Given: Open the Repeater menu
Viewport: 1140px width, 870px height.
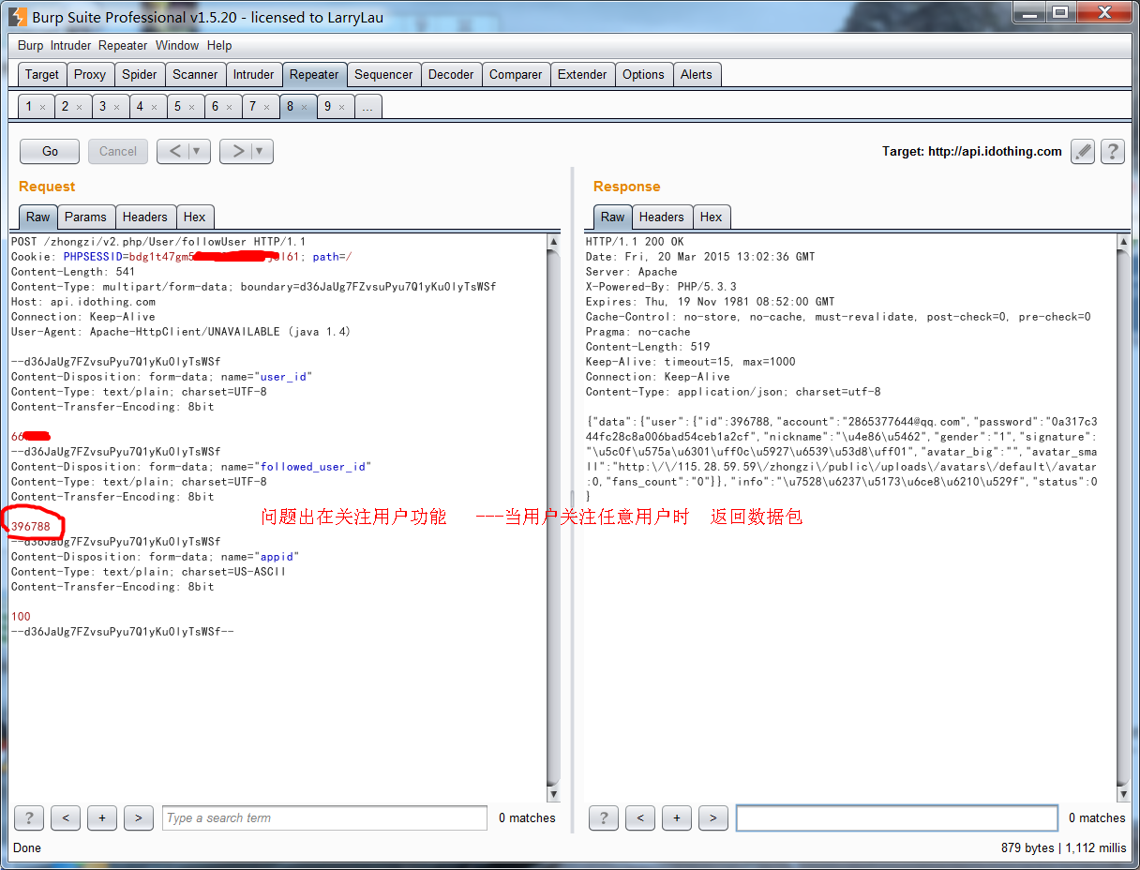Looking at the screenshot, I should (x=123, y=45).
